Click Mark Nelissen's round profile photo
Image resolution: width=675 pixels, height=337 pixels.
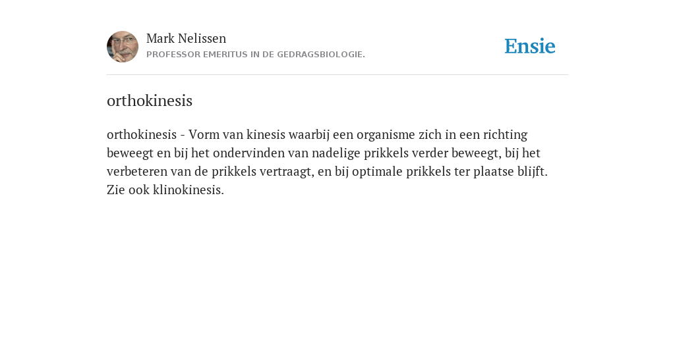tap(123, 47)
